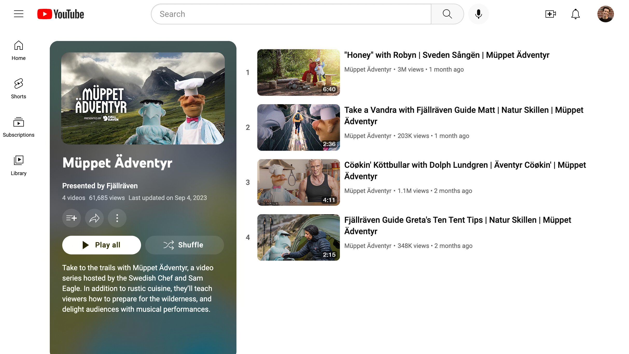Go to Home in sidebar

19,51
